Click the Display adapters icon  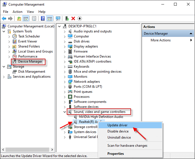tap(70, 46)
